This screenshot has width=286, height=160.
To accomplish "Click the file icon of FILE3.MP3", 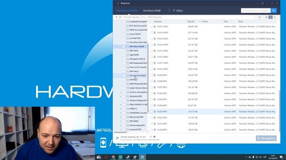I will click(155, 112).
